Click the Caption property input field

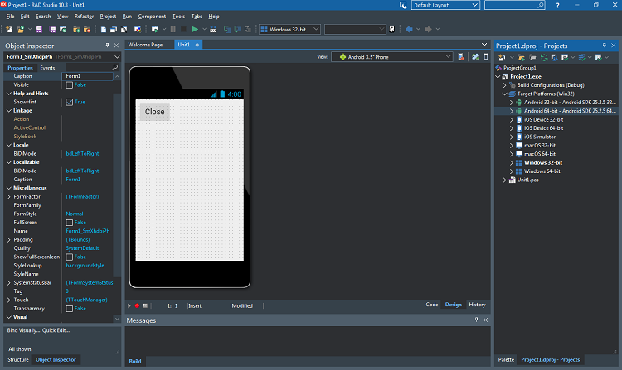click(x=88, y=76)
